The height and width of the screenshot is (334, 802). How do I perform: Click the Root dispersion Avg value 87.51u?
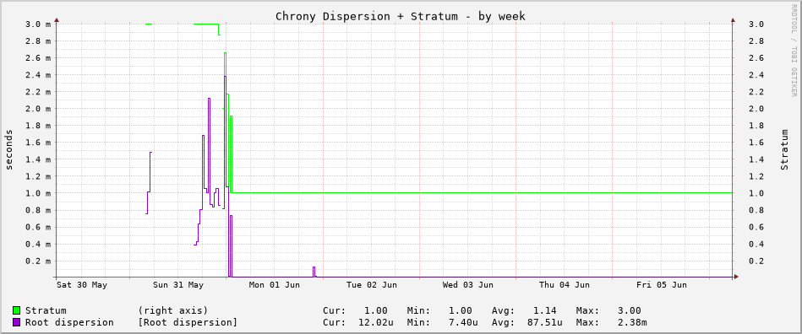[545, 323]
